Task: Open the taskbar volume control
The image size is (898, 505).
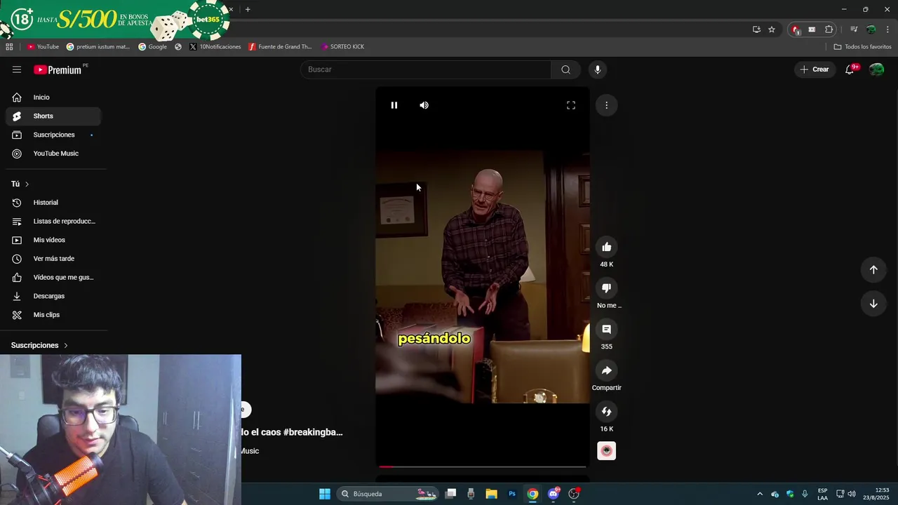Action: coord(852,494)
